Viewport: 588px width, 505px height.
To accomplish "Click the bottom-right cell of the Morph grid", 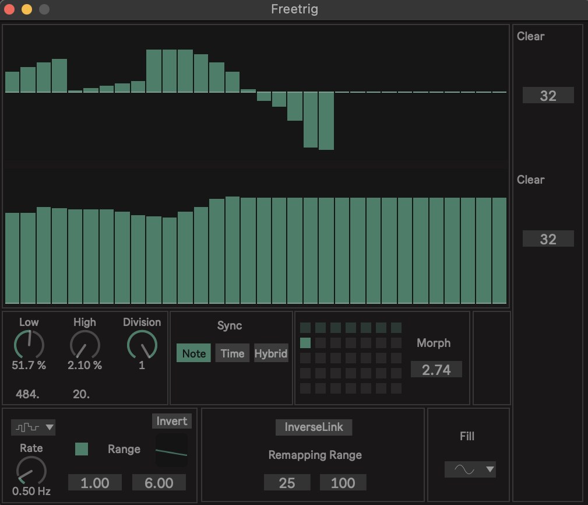I will tap(396, 388).
